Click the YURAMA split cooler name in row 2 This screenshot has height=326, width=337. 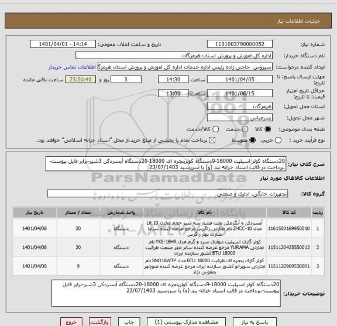(204, 248)
